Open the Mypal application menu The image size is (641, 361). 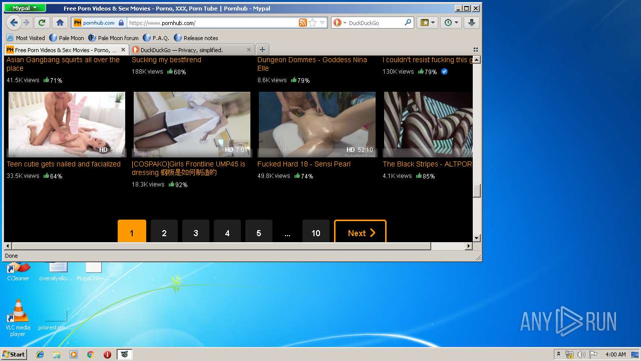25,8
